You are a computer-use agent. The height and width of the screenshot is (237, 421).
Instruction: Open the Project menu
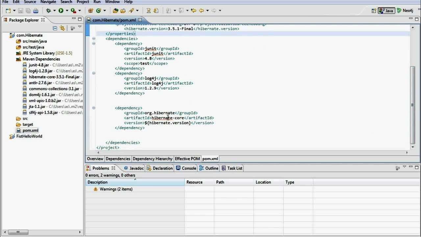click(83, 2)
